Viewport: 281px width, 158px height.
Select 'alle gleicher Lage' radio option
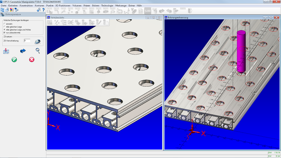coord(5,27)
